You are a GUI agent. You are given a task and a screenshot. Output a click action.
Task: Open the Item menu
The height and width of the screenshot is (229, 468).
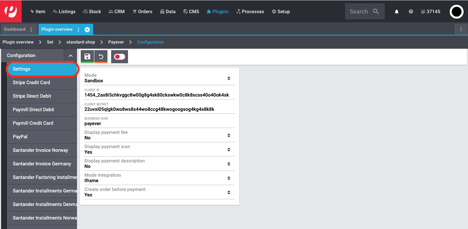(38, 12)
